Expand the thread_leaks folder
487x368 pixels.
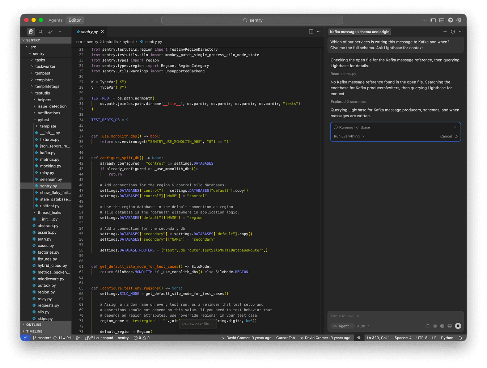click(x=49, y=212)
